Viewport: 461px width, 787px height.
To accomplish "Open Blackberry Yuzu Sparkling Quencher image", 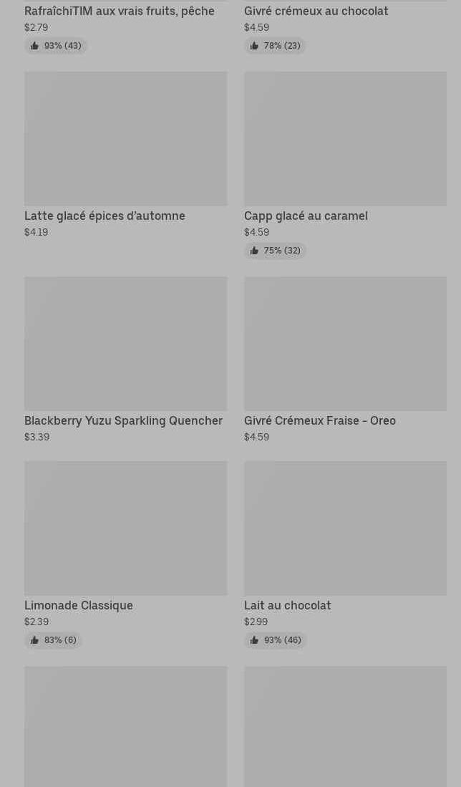I will tap(125, 344).
